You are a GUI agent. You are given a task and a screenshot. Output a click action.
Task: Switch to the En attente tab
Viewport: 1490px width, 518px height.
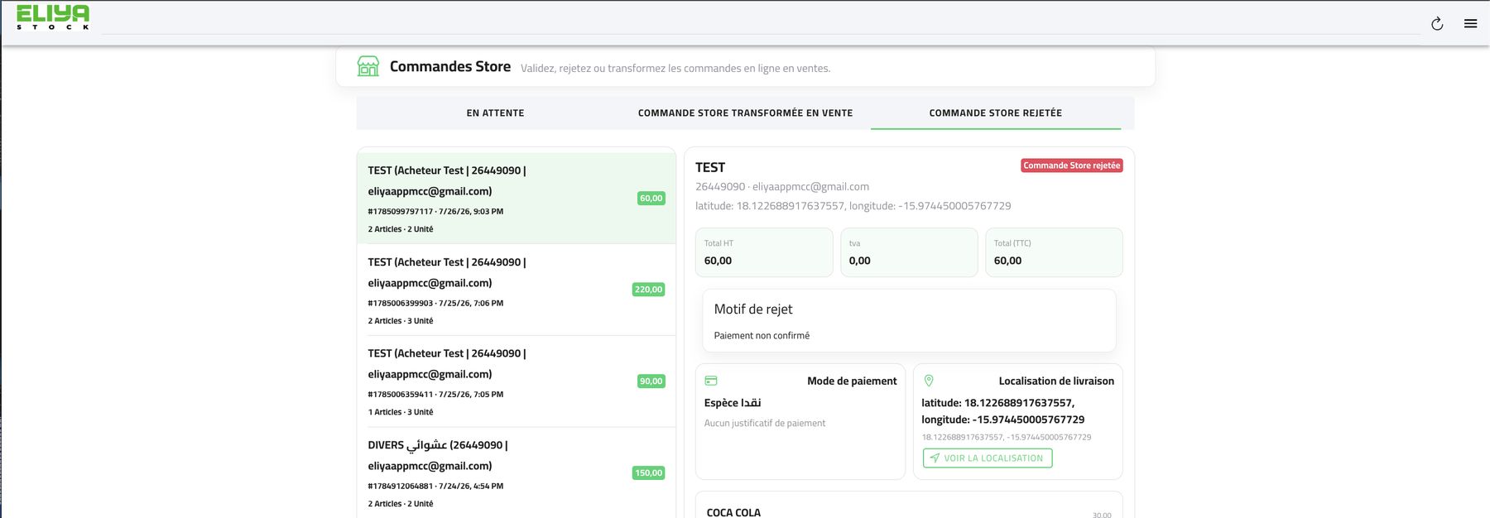(x=495, y=113)
